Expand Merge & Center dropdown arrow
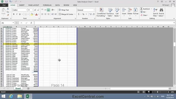This screenshot has width=176, height=99. click(75, 14)
